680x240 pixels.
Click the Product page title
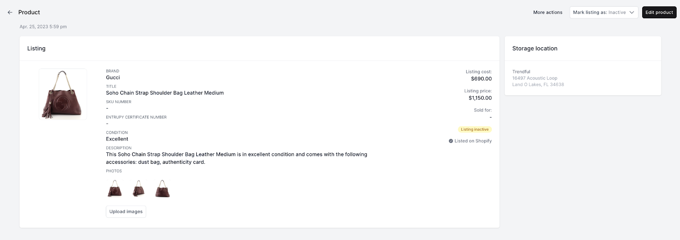click(x=29, y=12)
